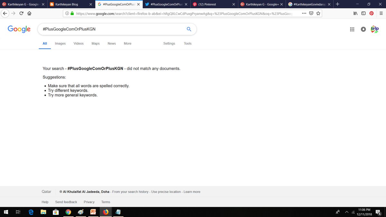Click the browser forward arrow

13,13
